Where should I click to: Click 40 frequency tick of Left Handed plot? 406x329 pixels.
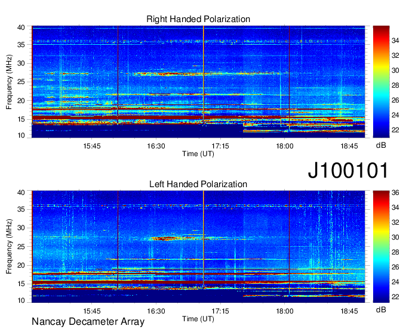(21, 193)
